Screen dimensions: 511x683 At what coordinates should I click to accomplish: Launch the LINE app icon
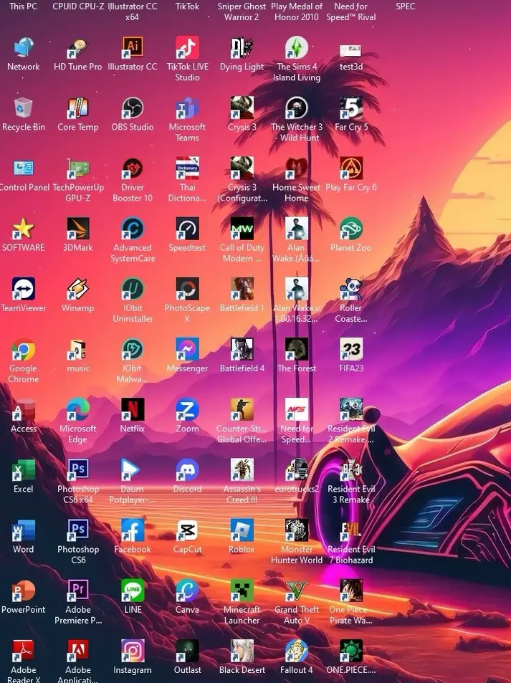coord(133,591)
